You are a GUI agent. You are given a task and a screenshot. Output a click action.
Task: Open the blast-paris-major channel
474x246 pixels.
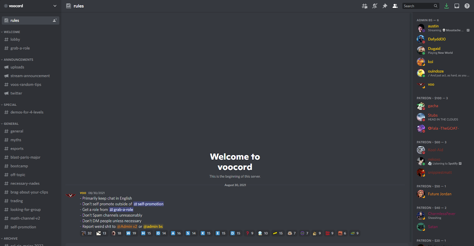point(31,157)
